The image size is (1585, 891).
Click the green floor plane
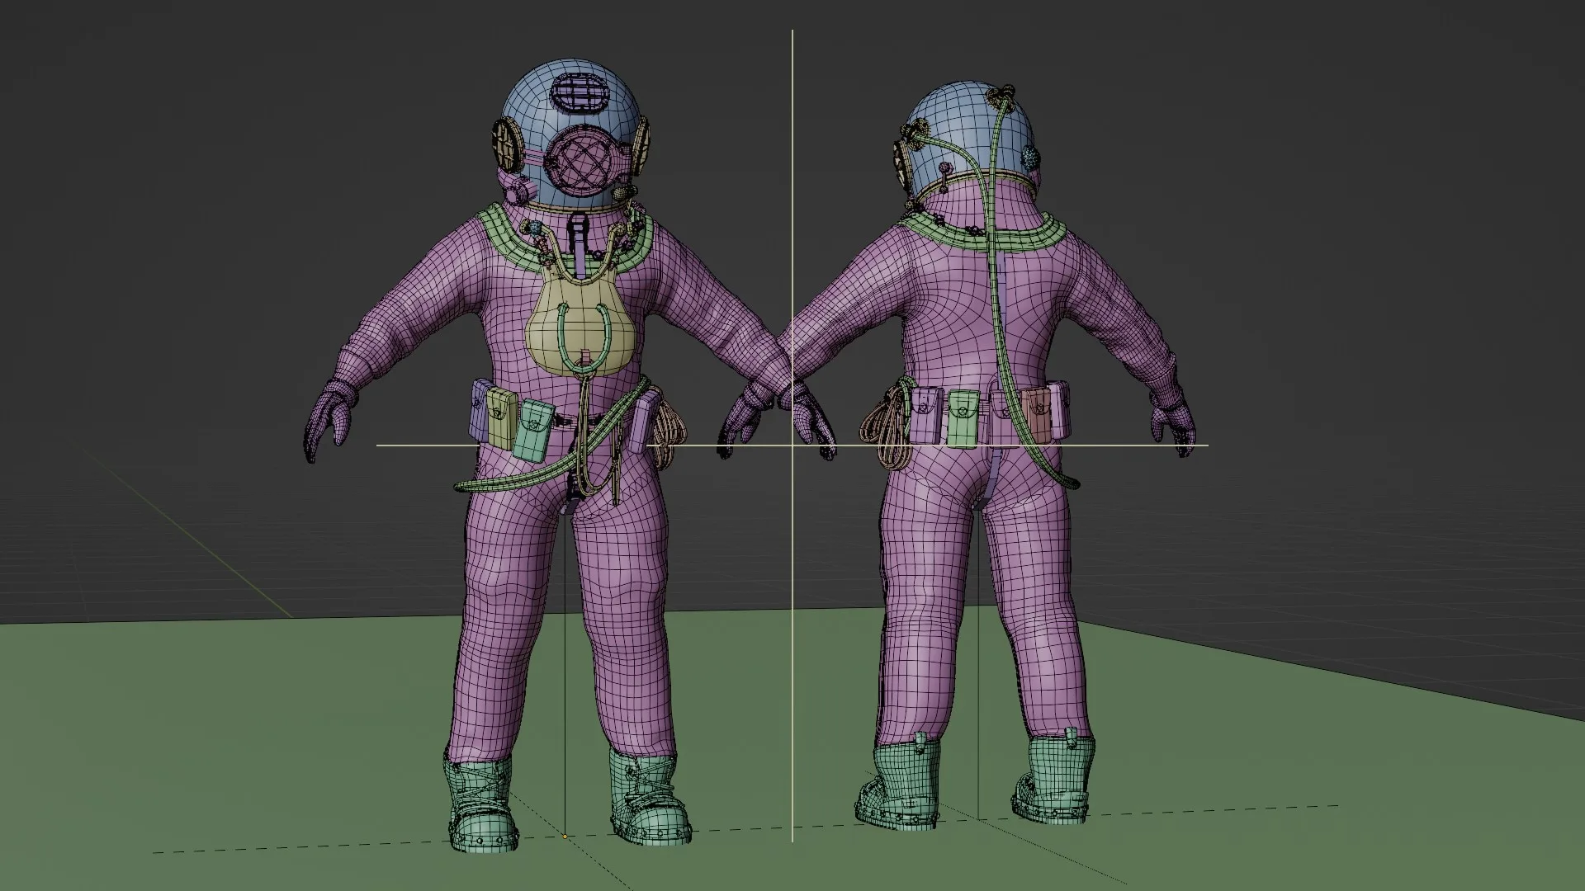[x=248, y=742]
